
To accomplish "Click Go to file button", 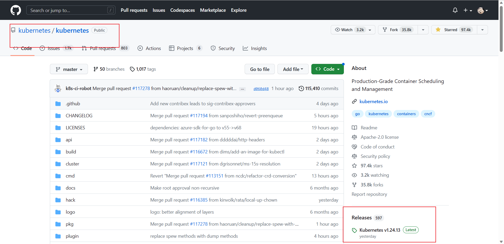I will 260,69.
